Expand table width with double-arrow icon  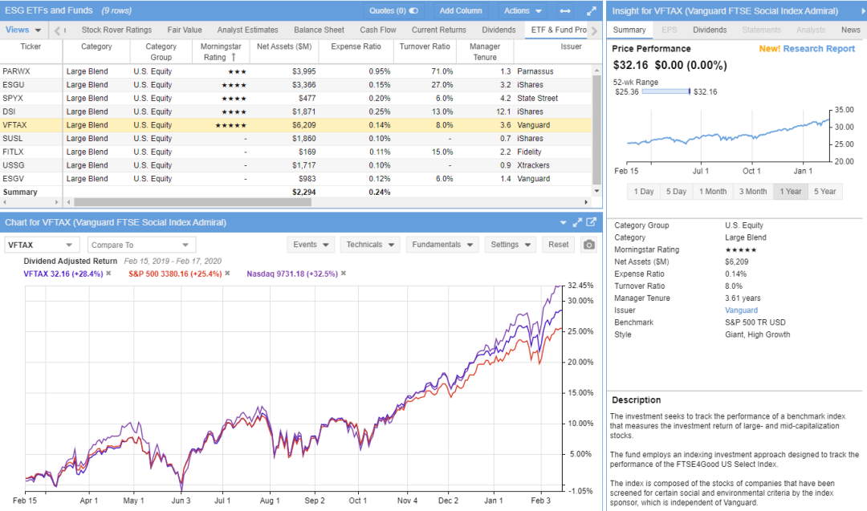565,10
